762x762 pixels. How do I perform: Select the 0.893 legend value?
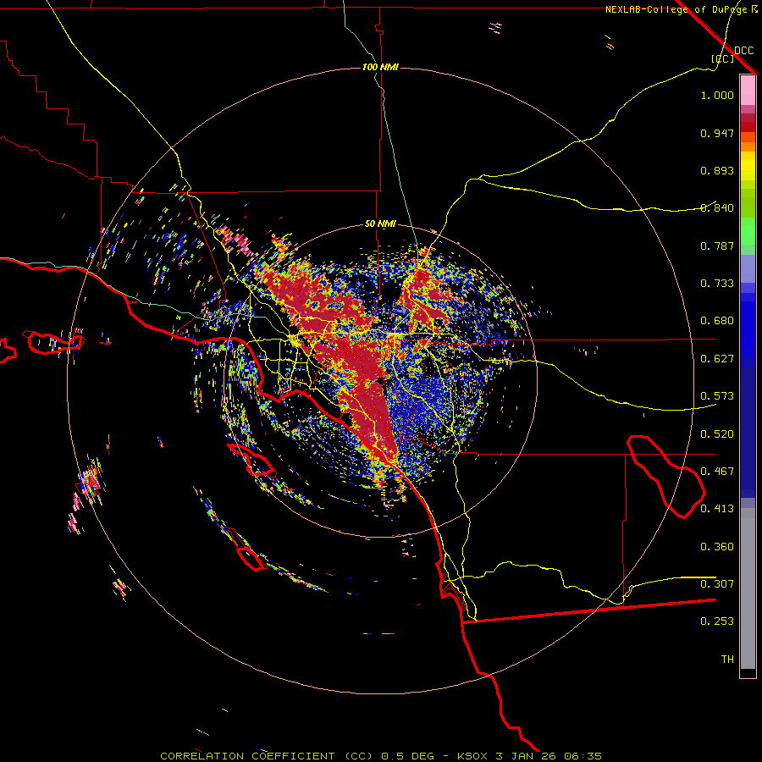[x=717, y=170]
